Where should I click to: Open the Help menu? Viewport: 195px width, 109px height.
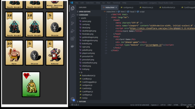click(x=124, y=3)
